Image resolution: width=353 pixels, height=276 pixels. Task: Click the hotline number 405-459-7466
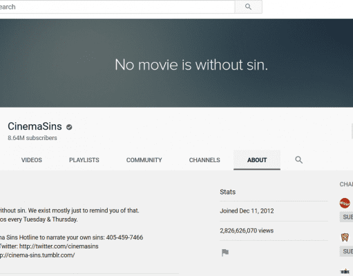click(x=124, y=237)
